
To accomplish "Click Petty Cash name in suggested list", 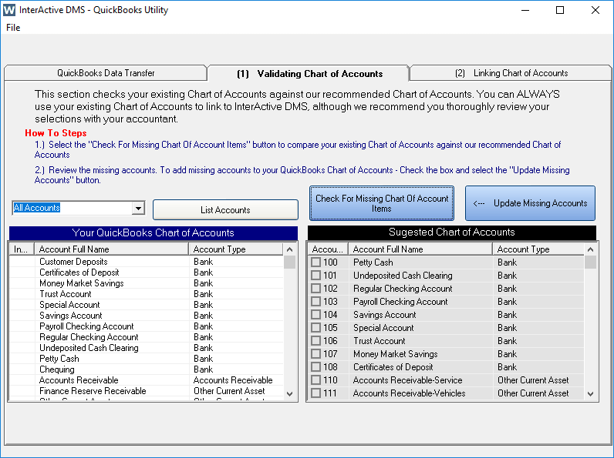I will pos(373,262).
